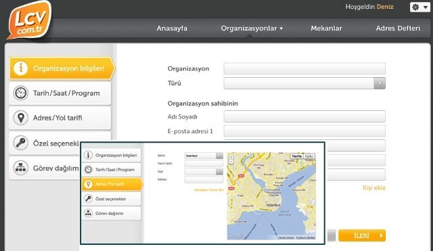Switch map to Uydu satellite view

pyautogui.click(x=309, y=156)
